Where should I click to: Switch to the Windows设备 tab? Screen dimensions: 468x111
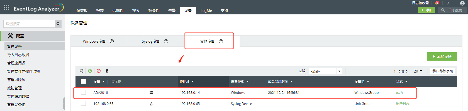[94, 41]
